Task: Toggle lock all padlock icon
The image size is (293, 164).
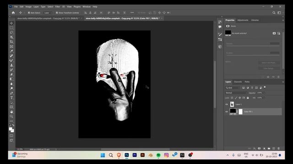Action: (248, 97)
